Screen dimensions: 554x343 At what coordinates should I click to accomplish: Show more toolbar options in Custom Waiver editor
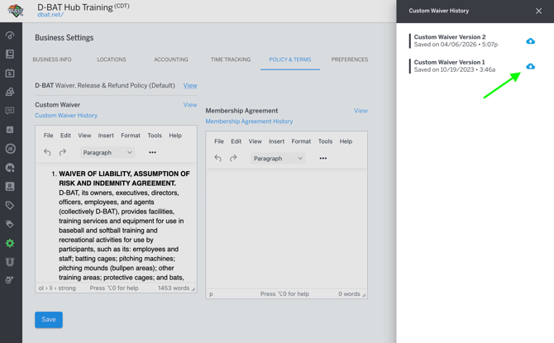[152, 152]
